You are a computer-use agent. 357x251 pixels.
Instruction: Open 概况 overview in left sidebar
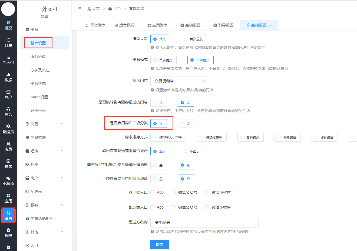(x=8, y=25)
